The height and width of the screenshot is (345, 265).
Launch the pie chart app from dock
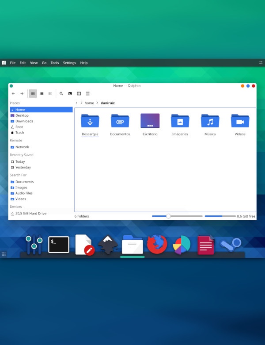coord(182,245)
